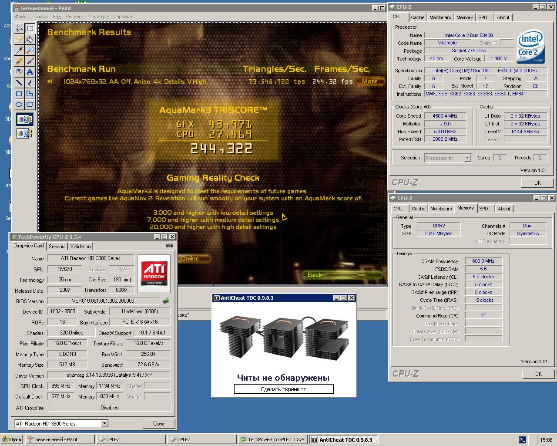Click the system clock showing 15:08
The height and width of the screenshot is (446, 557).
(x=546, y=440)
